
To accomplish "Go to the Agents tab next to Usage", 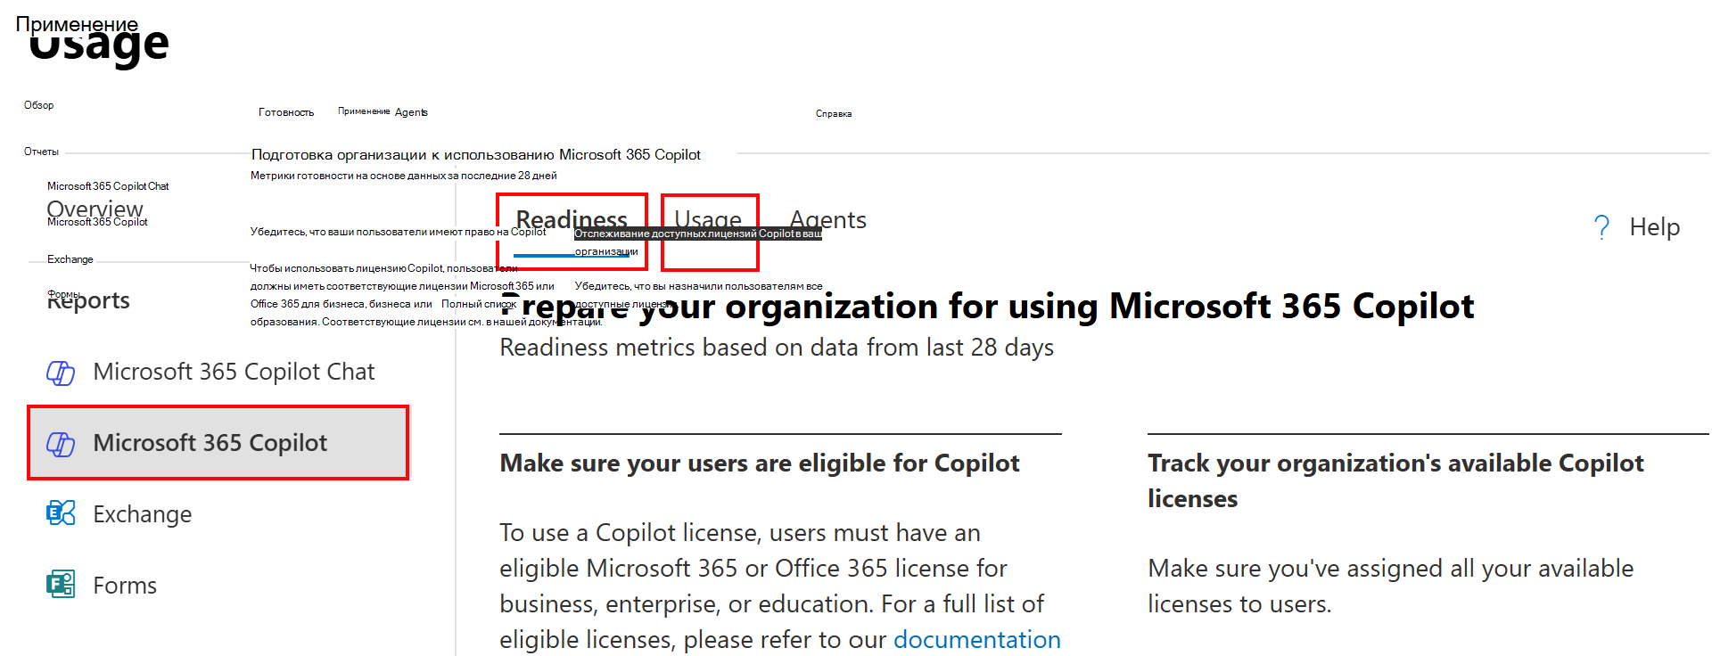I will click(x=828, y=219).
